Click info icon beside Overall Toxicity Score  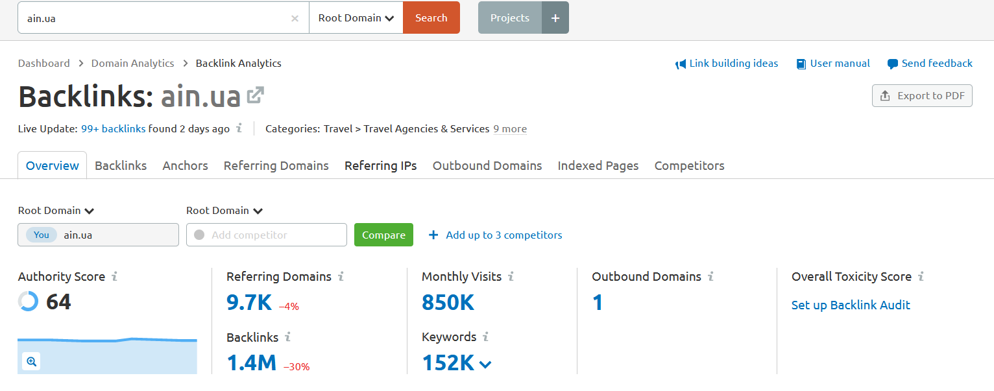921,276
